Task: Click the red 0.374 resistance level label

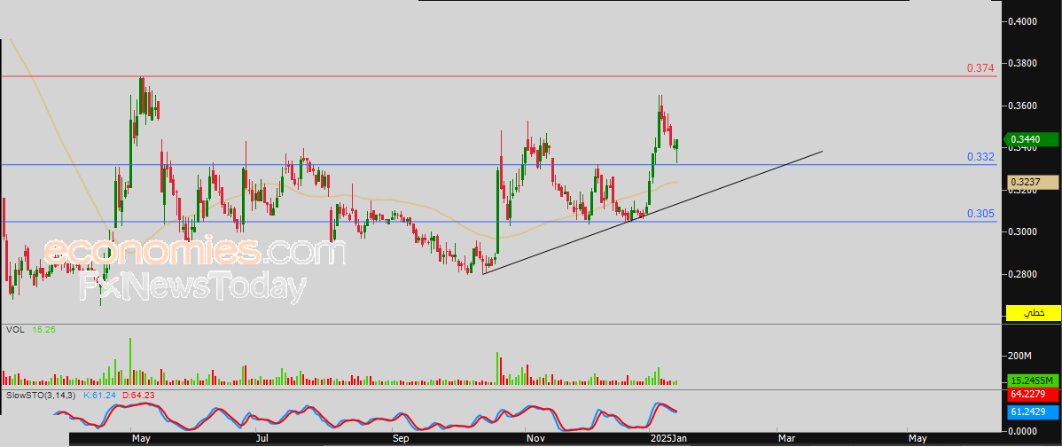Action: click(x=980, y=67)
